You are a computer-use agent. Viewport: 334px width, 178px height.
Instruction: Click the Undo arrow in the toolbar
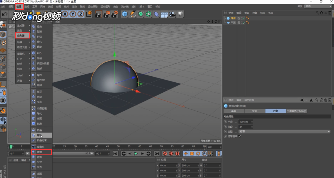[5, 14]
